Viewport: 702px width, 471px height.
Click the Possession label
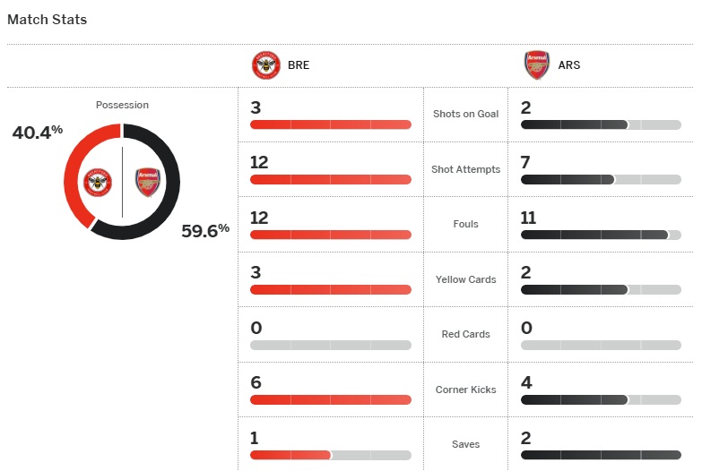[x=123, y=105]
